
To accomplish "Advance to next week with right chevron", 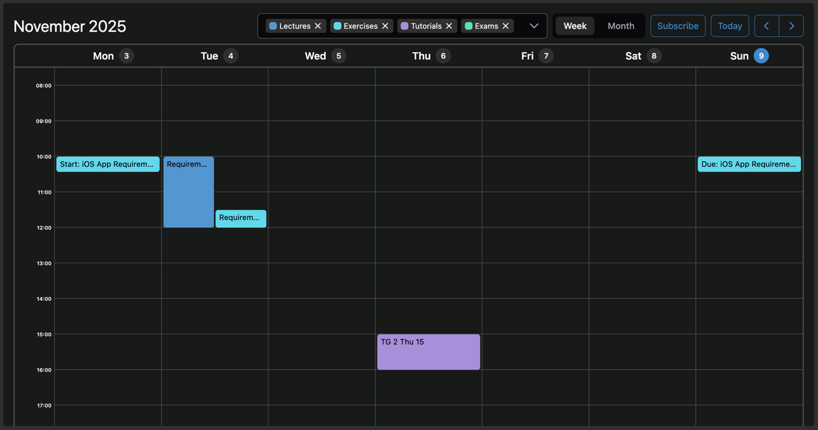I will (x=791, y=26).
